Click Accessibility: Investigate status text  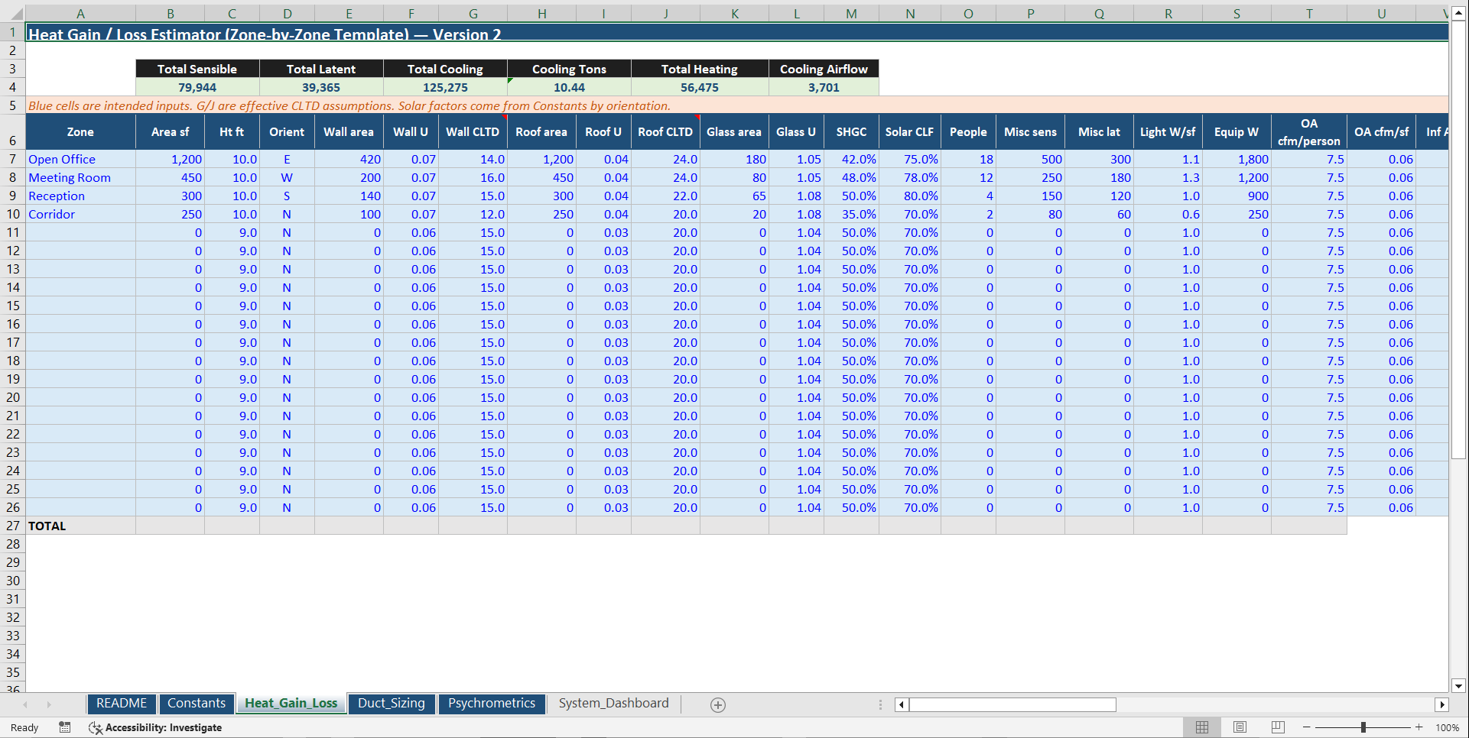coord(164,727)
